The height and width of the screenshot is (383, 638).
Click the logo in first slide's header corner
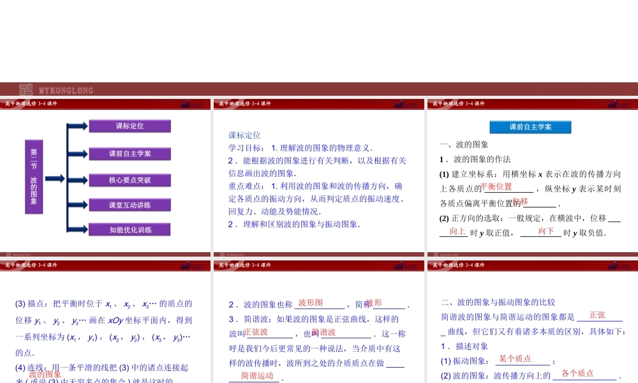point(192,104)
